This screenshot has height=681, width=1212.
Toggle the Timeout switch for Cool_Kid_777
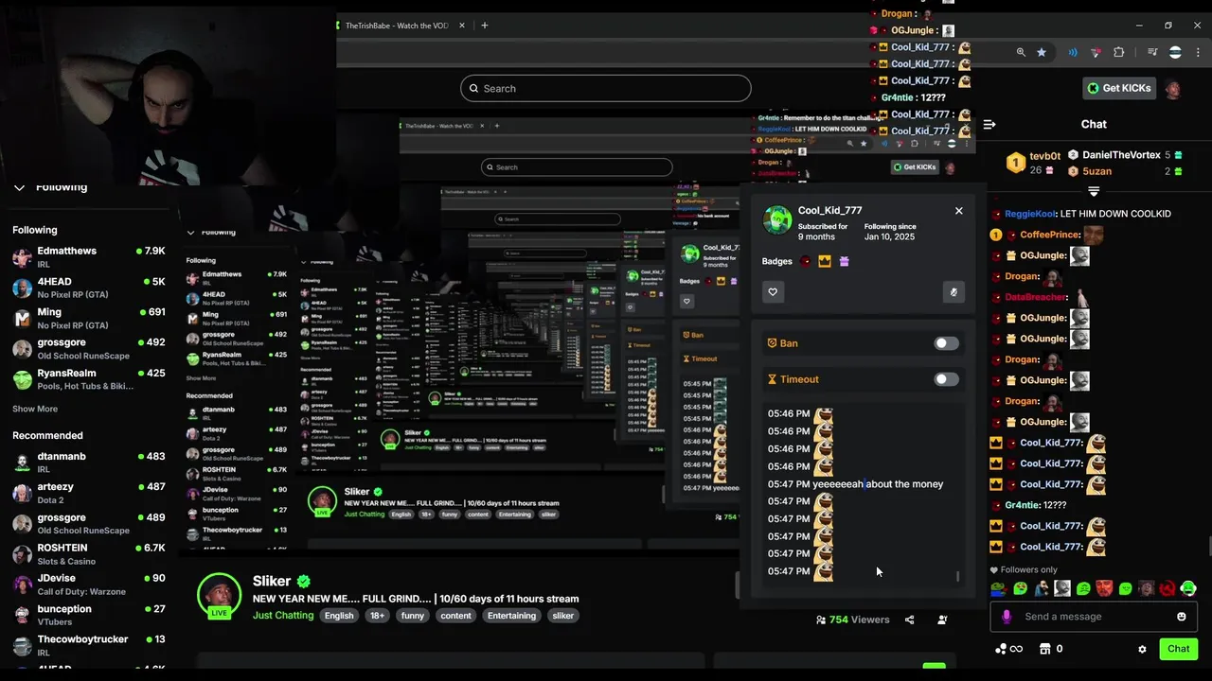pyautogui.click(x=946, y=379)
